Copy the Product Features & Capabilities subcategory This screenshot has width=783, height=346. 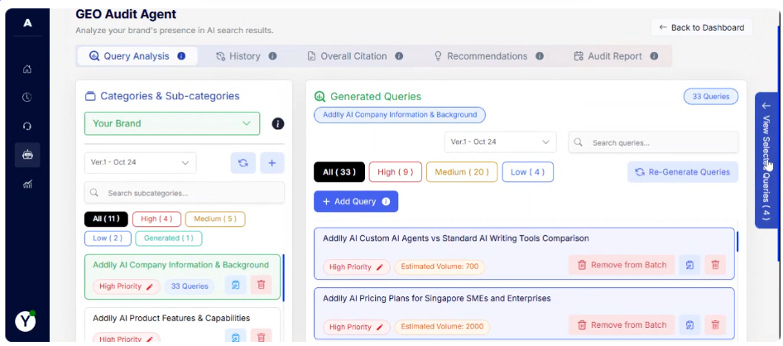tap(236, 337)
